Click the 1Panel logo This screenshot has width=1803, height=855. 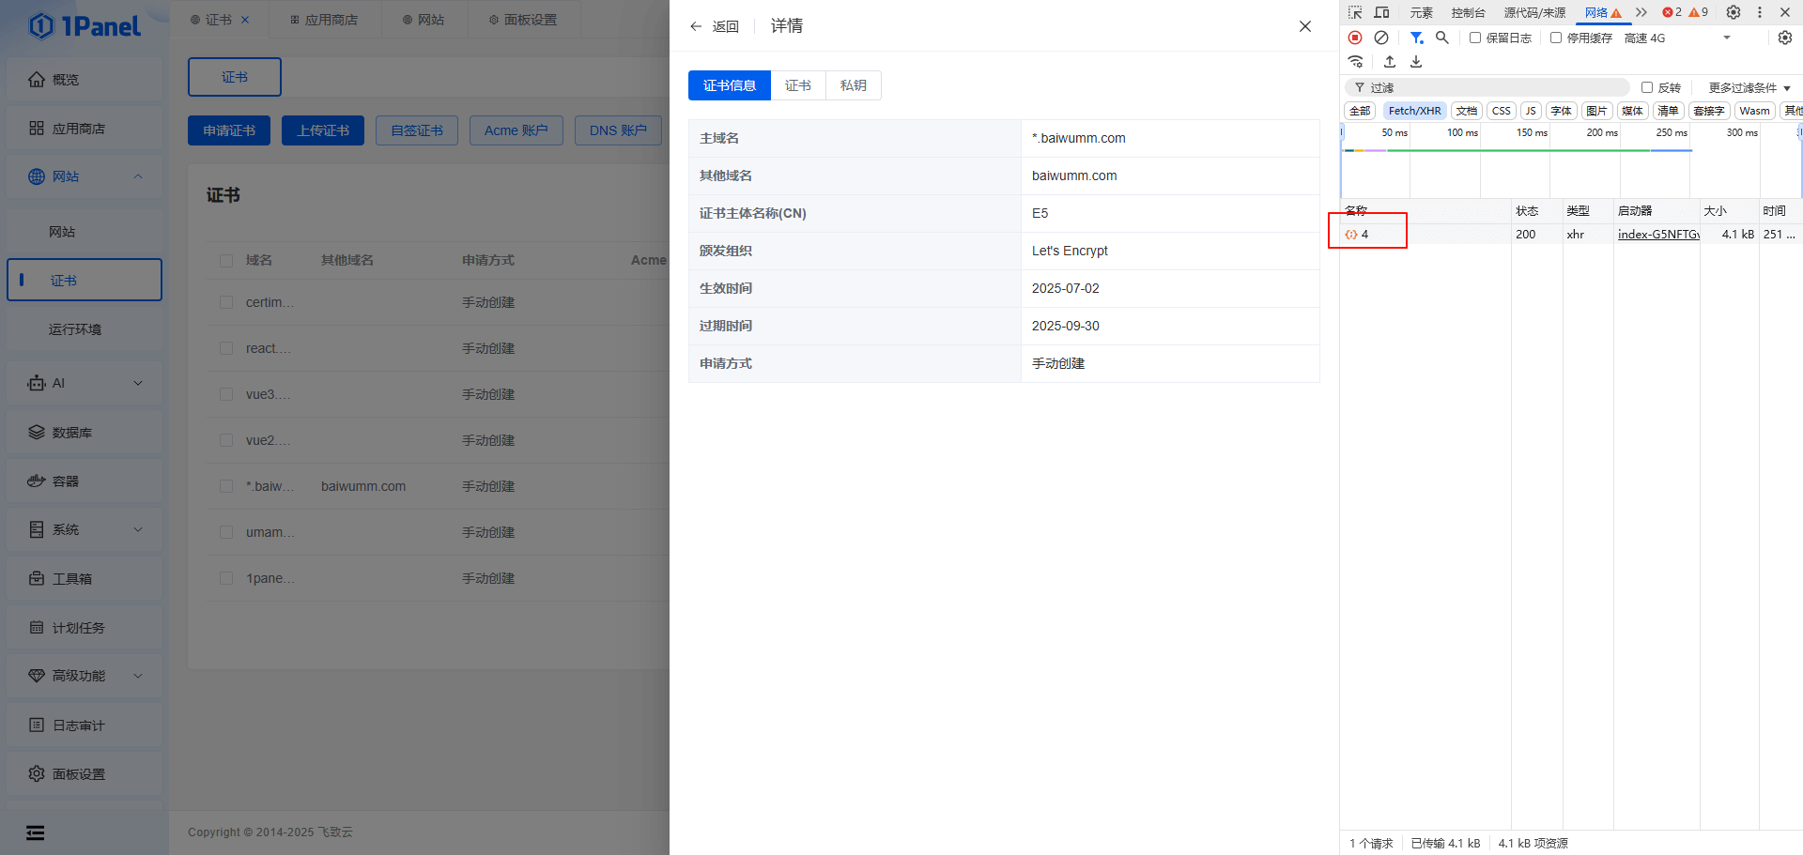[85, 26]
